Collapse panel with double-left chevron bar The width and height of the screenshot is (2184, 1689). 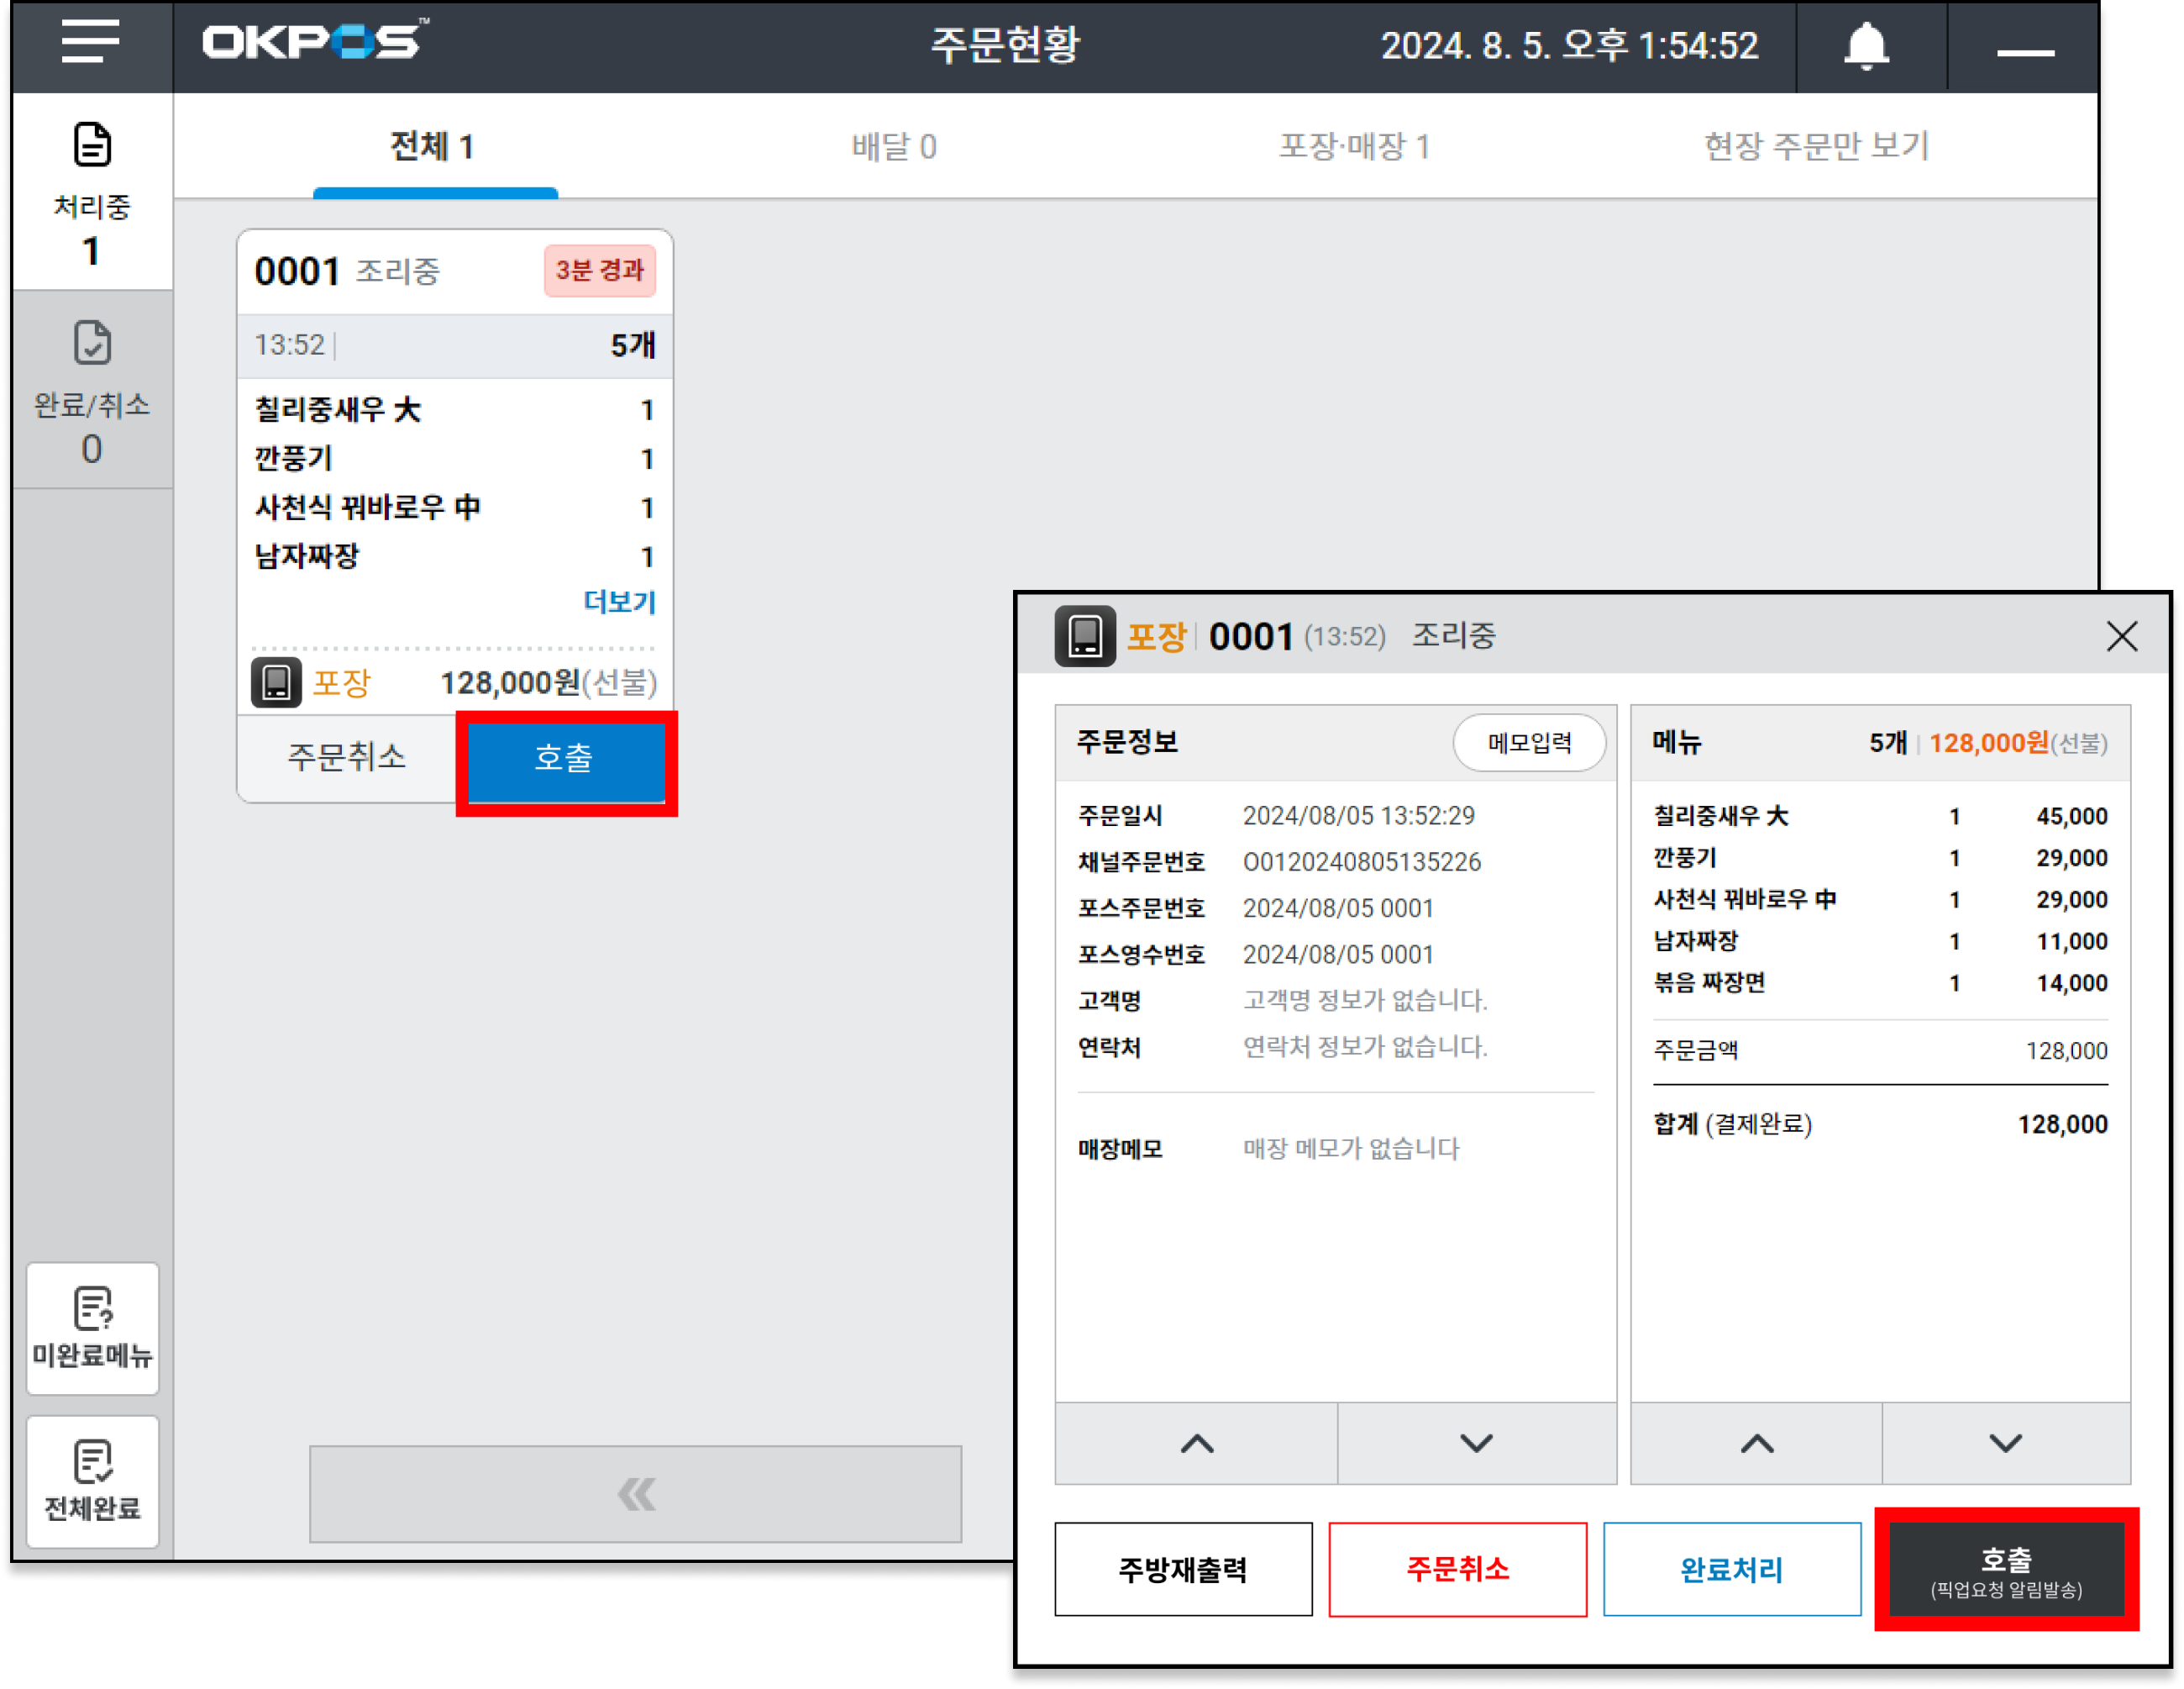[x=635, y=1493]
